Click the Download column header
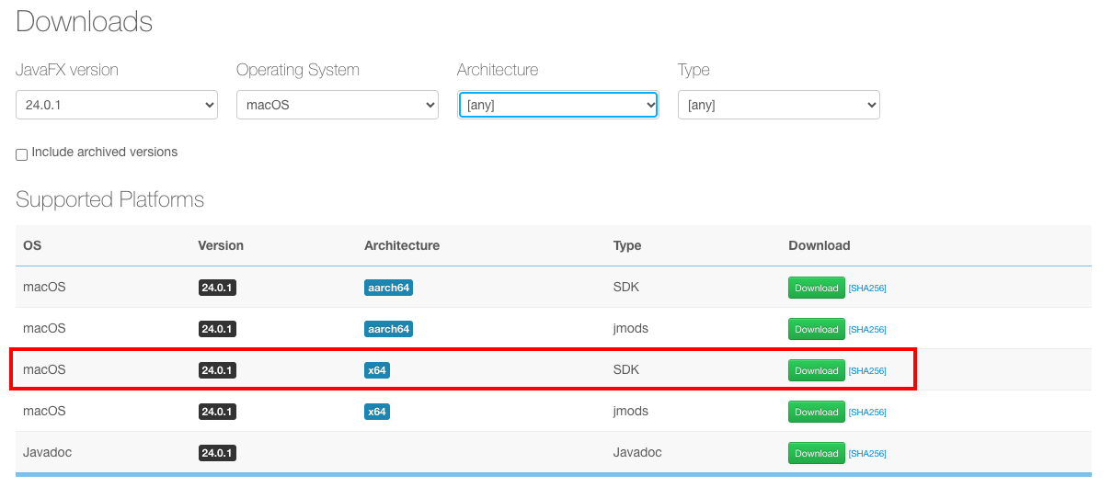1112x498 pixels. (819, 245)
